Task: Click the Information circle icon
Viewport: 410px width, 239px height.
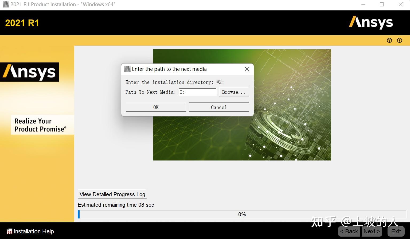Action: point(399,40)
